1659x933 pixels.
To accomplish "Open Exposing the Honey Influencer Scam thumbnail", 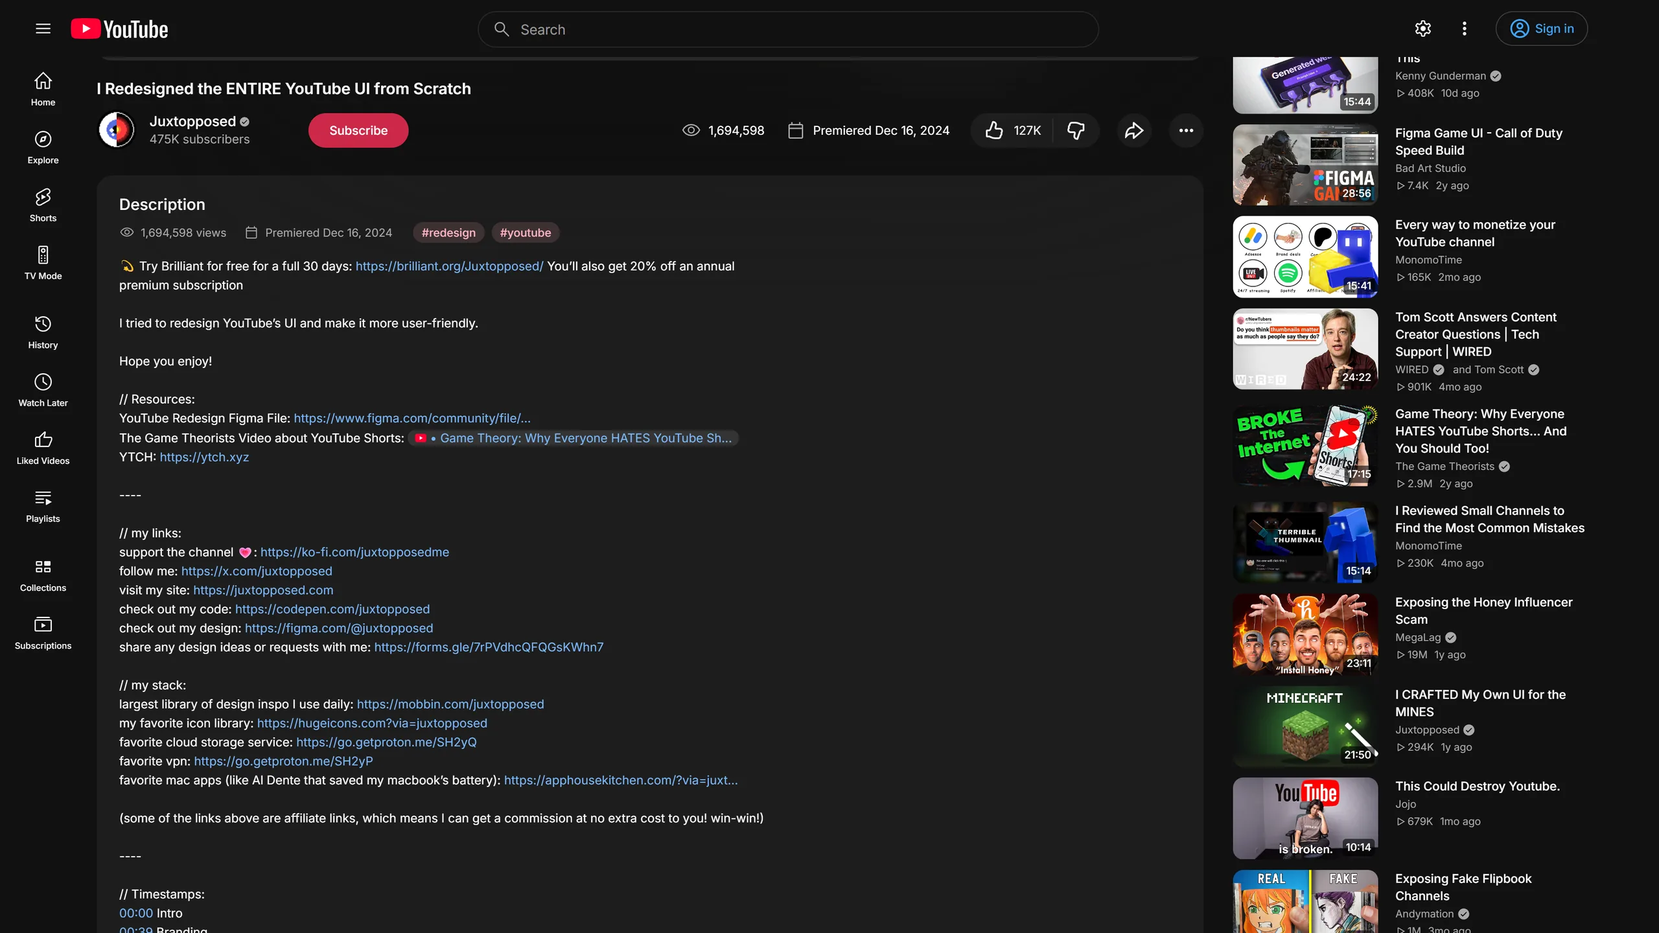I will pos(1305,634).
